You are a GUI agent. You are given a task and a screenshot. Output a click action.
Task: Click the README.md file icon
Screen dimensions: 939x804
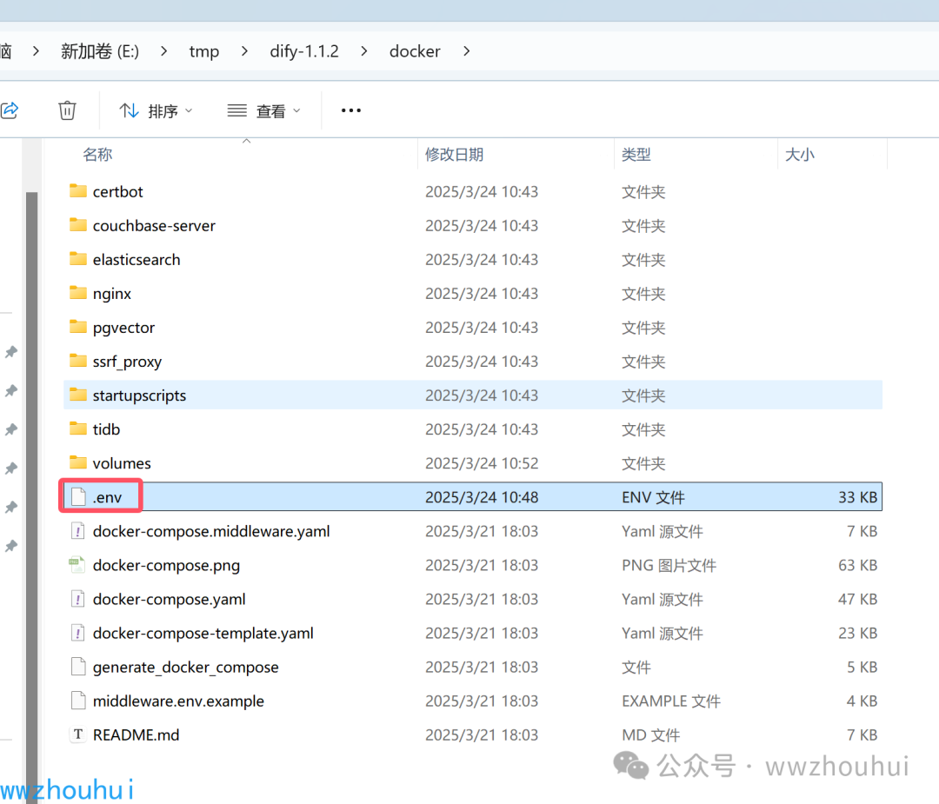point(78,734)
